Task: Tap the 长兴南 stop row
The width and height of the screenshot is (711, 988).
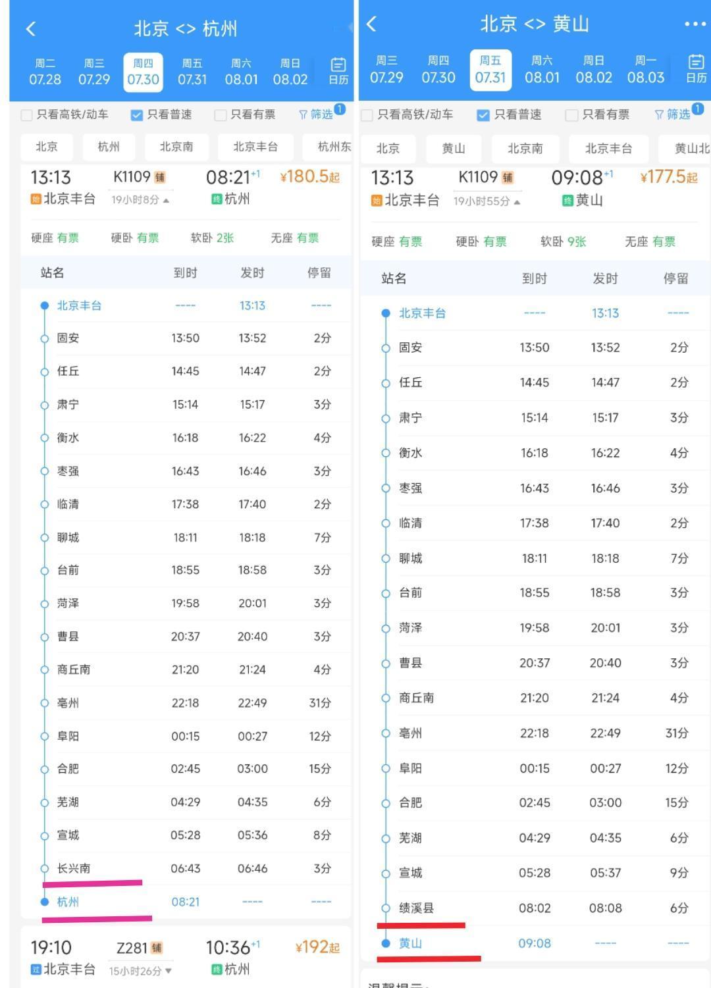Action: (186, 869)
